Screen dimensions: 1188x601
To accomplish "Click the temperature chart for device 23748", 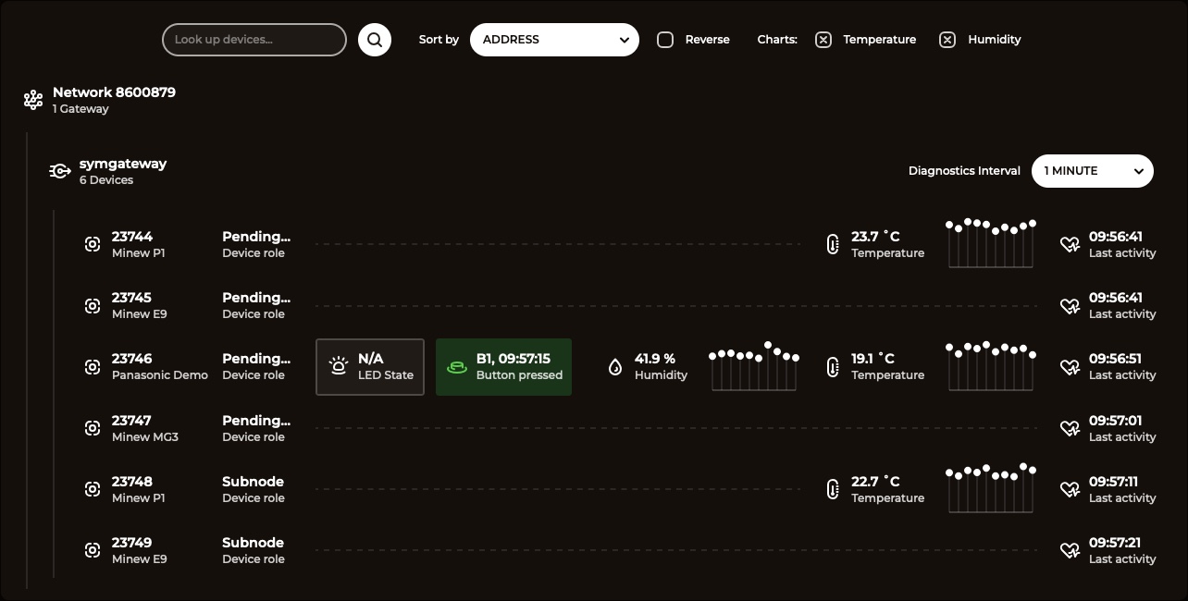I will click(x=990, y=488).
